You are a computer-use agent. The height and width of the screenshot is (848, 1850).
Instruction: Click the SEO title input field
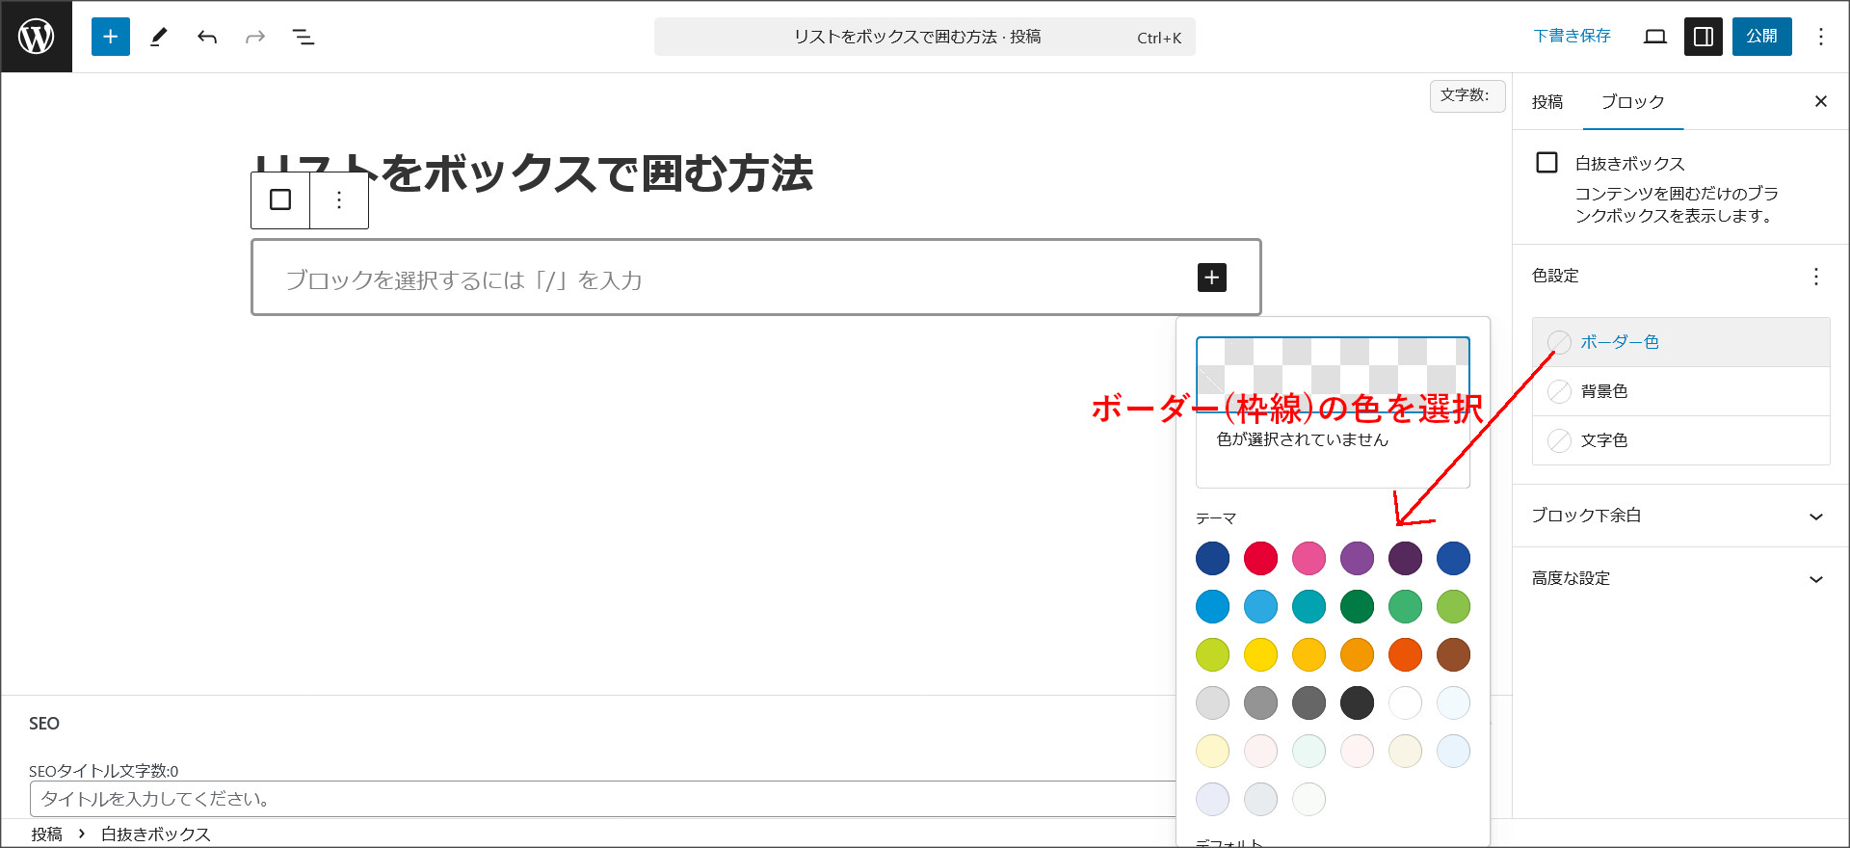point(602,799)
